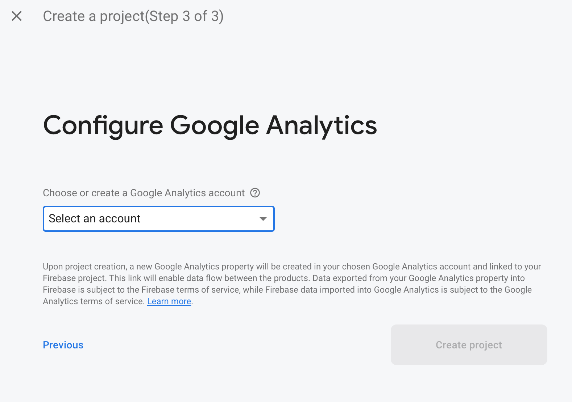
Task: Click the Configure Google Analytics heading
Action: pyautogui.click(x=210, y=125)
